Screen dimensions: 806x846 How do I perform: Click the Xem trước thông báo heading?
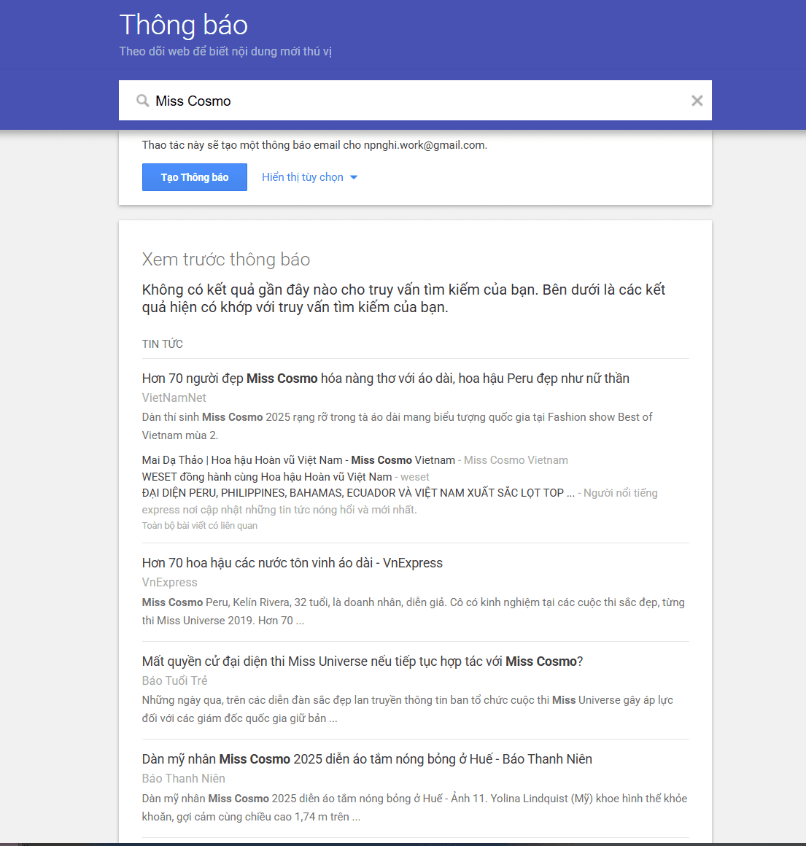click(225, 260)
